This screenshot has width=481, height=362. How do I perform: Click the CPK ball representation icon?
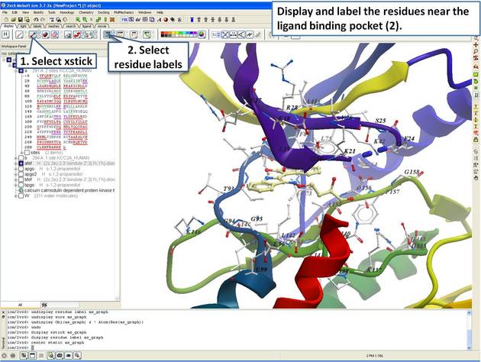(46, 36)
